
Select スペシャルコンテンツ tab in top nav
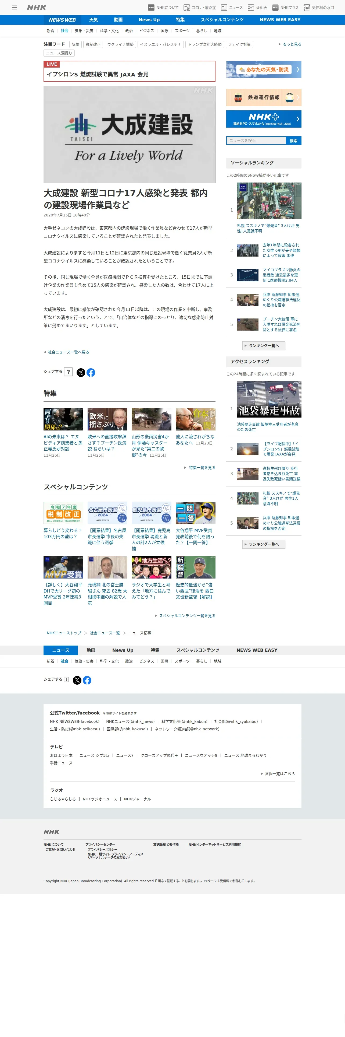tap(222, 20)
